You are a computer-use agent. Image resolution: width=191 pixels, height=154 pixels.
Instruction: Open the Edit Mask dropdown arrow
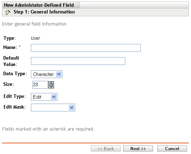pyautogui.click(x=71, y=108)
